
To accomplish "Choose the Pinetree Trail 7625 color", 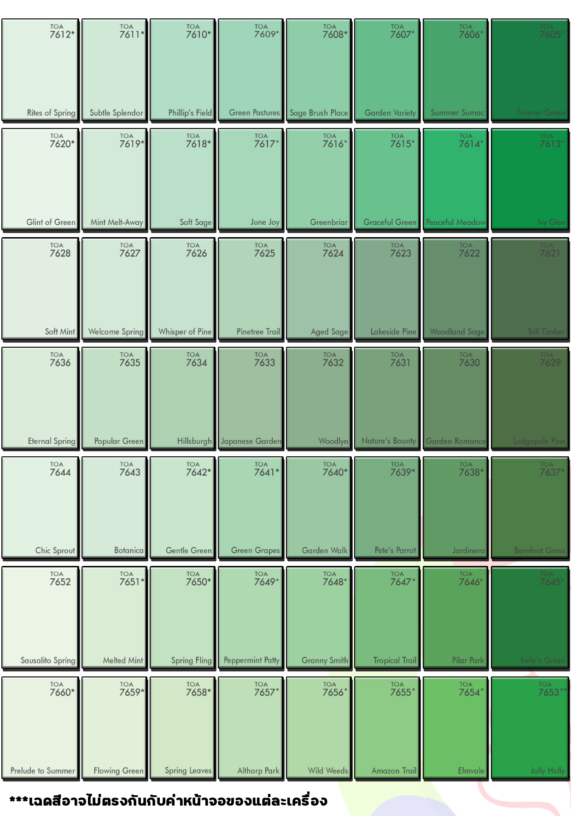I will (x=251, y=289).
